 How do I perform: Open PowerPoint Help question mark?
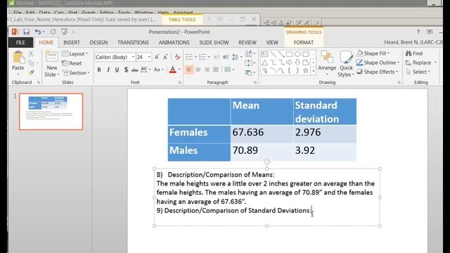418,32
